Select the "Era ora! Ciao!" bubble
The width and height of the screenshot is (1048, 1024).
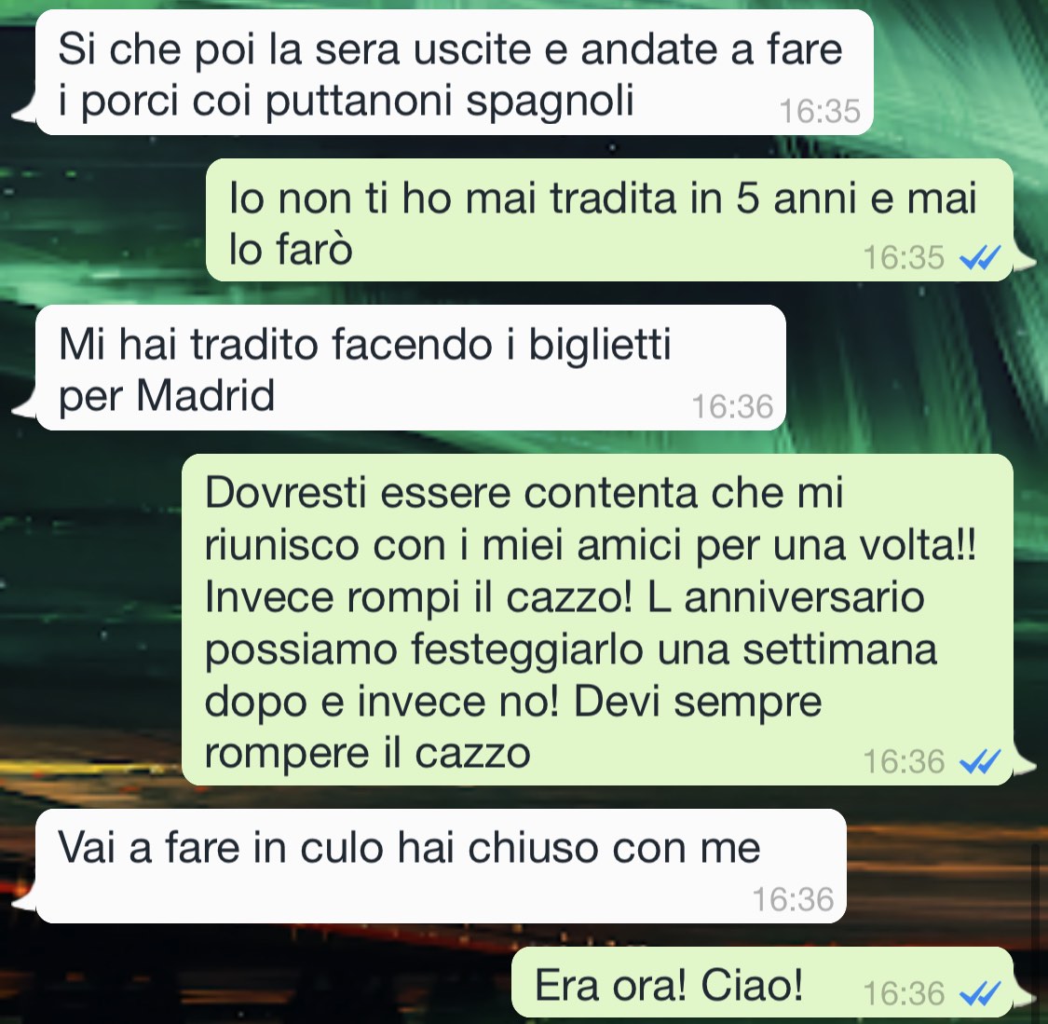(x=763, y=983)
